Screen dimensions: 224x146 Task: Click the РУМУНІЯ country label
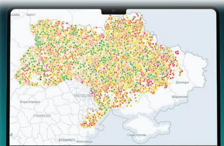pos(42,116)
